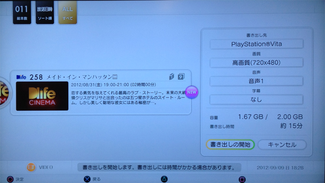This screenshot has width=325, height=183.
Task: Click the キャンセル button
Action: pyautogui.click(x=282, y=145)
